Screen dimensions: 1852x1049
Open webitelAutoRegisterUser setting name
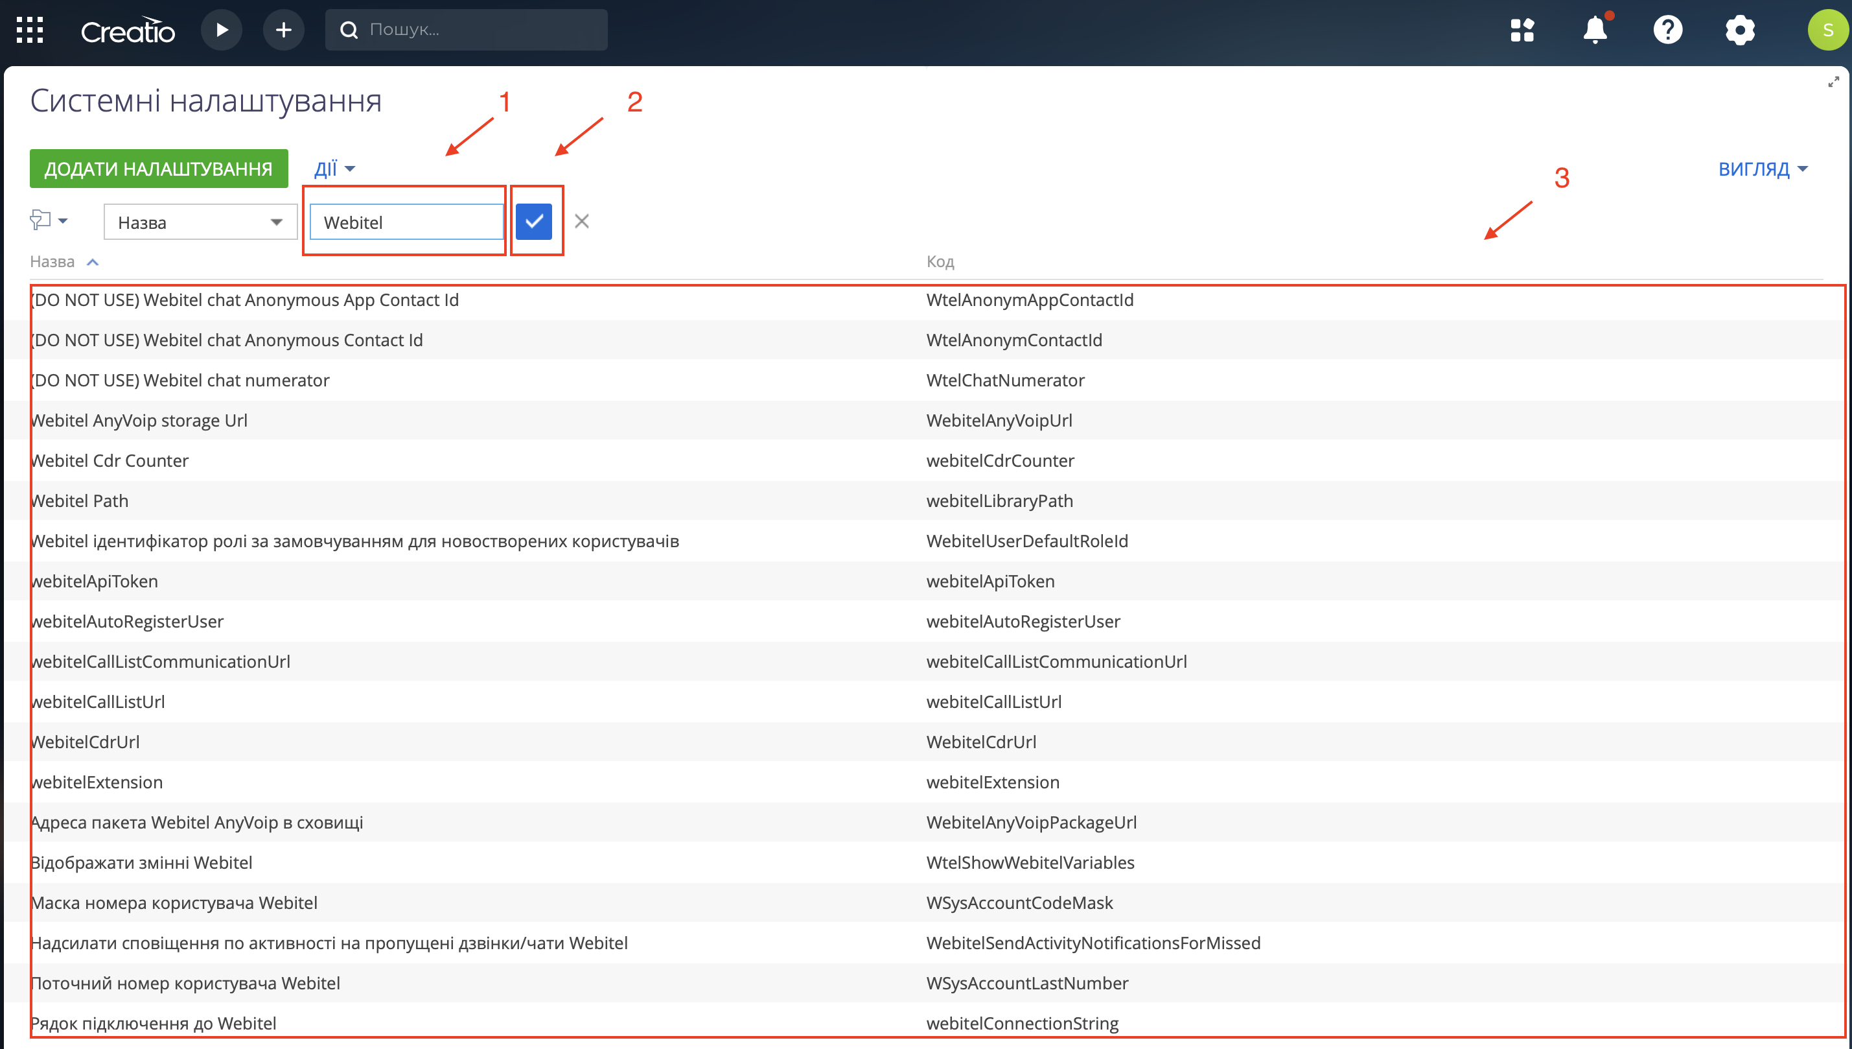128,622
